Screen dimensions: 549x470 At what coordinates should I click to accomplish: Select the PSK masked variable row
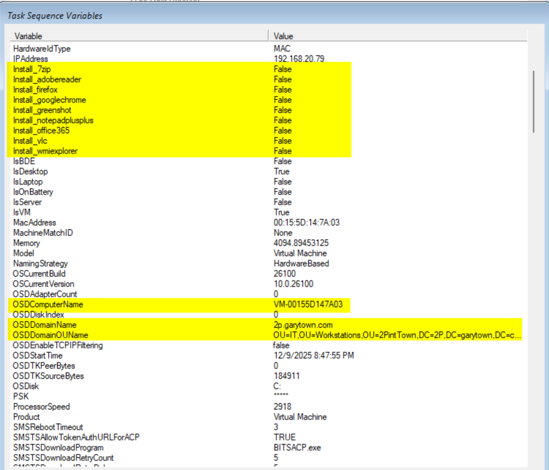click(20, 396)
